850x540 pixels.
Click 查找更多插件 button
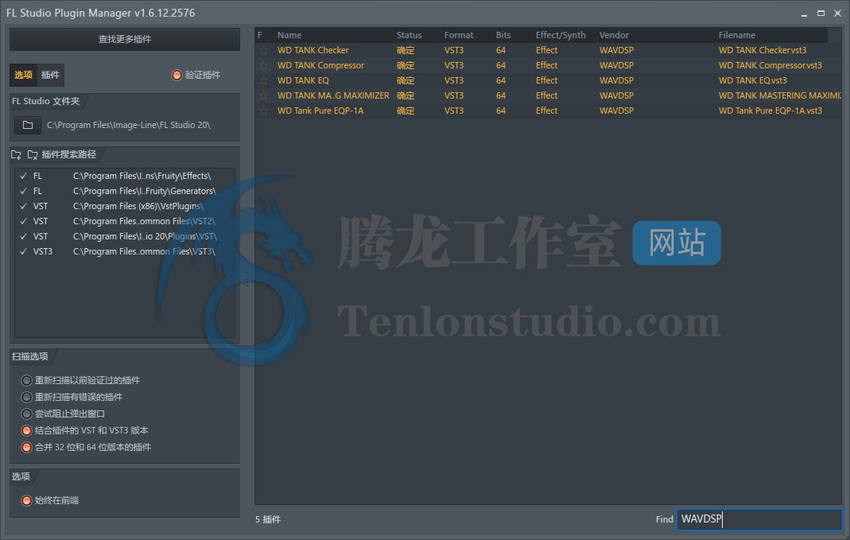pyautogui.click(x=125, y=40)
